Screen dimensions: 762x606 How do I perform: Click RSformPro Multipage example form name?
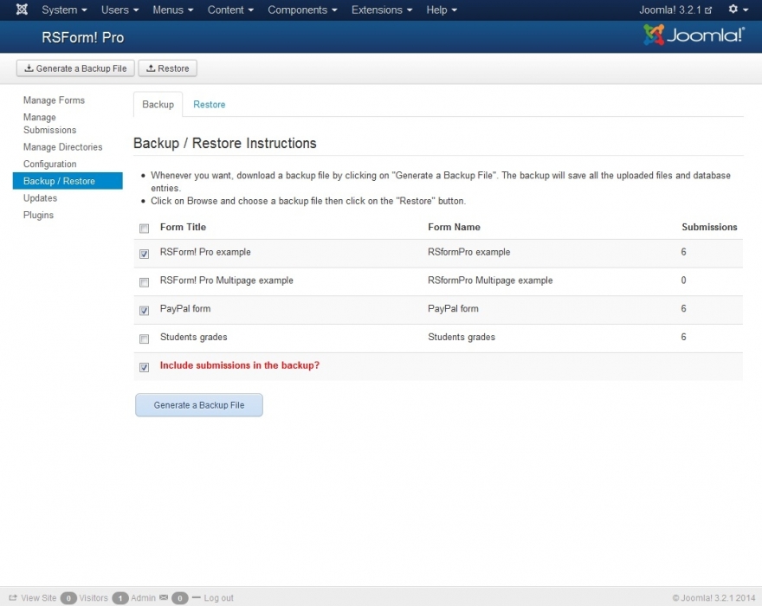pyautogui.click(x=490, y=280)
